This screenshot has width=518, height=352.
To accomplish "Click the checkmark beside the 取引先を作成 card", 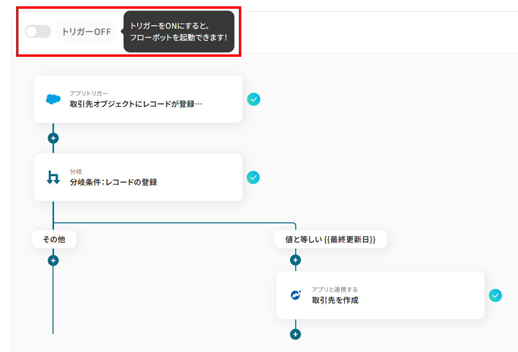I will pyautogui.click(x=496, y=295).
